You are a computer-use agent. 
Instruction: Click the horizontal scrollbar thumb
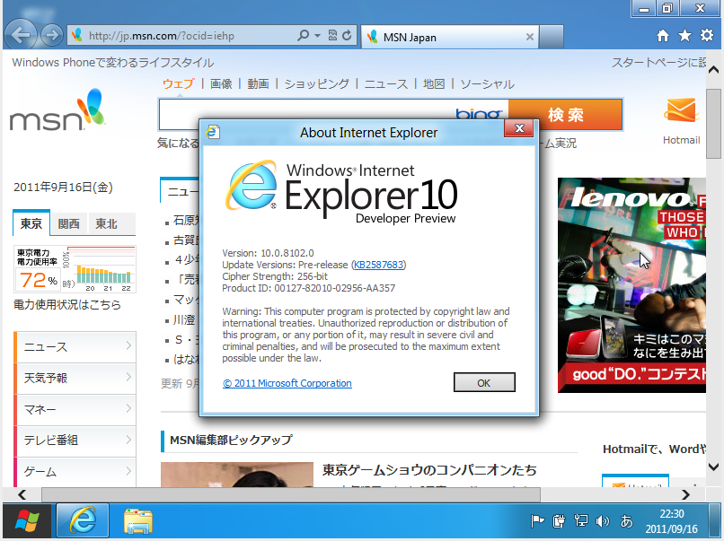(291, 495)
